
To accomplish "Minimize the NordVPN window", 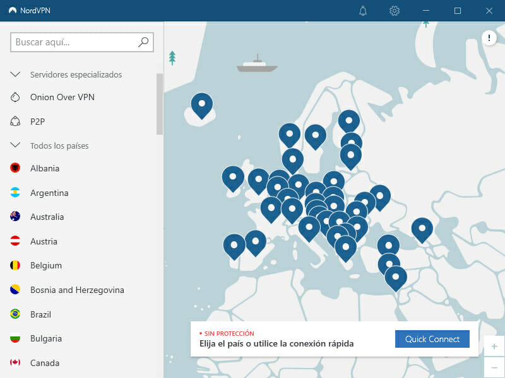I will [x=425, y=11].
